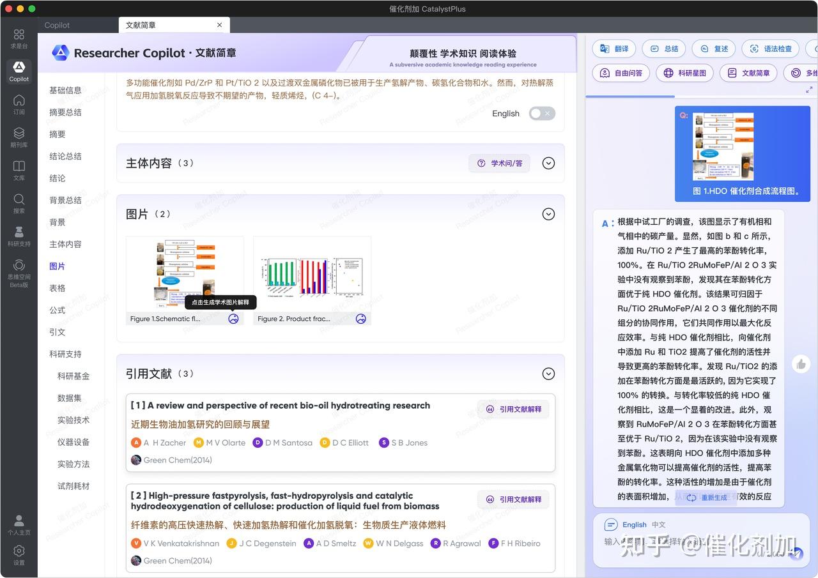Open the 求是台 panel in the left sidebar
The width and height of the screenshot is (818, 578).
[19, 38]
